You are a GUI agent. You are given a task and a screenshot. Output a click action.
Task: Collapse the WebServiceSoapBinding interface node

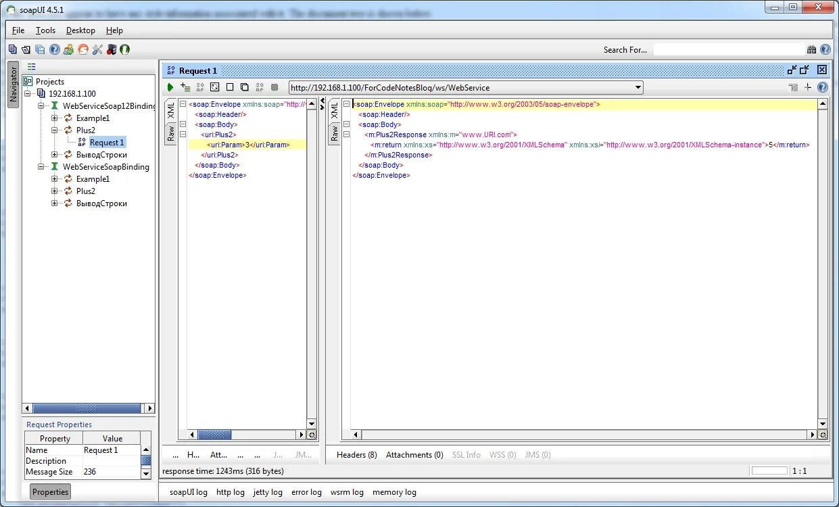(x=42, y=166)
